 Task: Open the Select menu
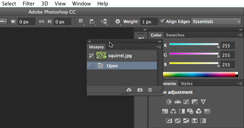[9, 4]
